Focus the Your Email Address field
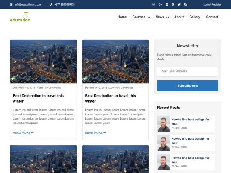The height and width of the screenshot is (173, 231). (187, 71)
